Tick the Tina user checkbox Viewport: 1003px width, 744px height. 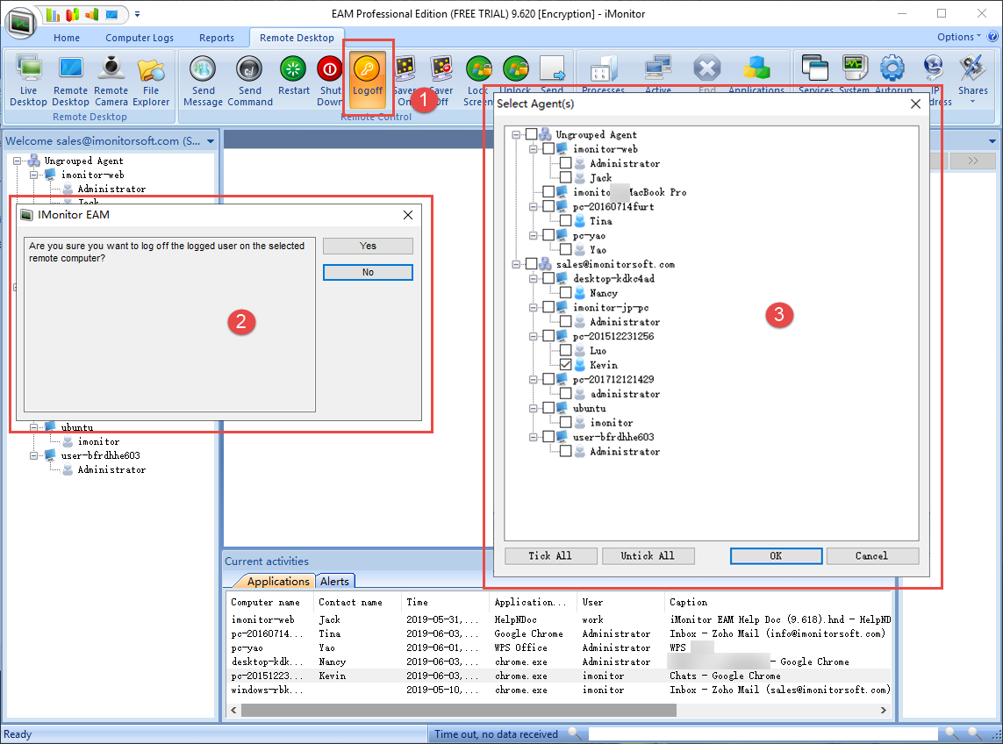(x=565, y=221)
